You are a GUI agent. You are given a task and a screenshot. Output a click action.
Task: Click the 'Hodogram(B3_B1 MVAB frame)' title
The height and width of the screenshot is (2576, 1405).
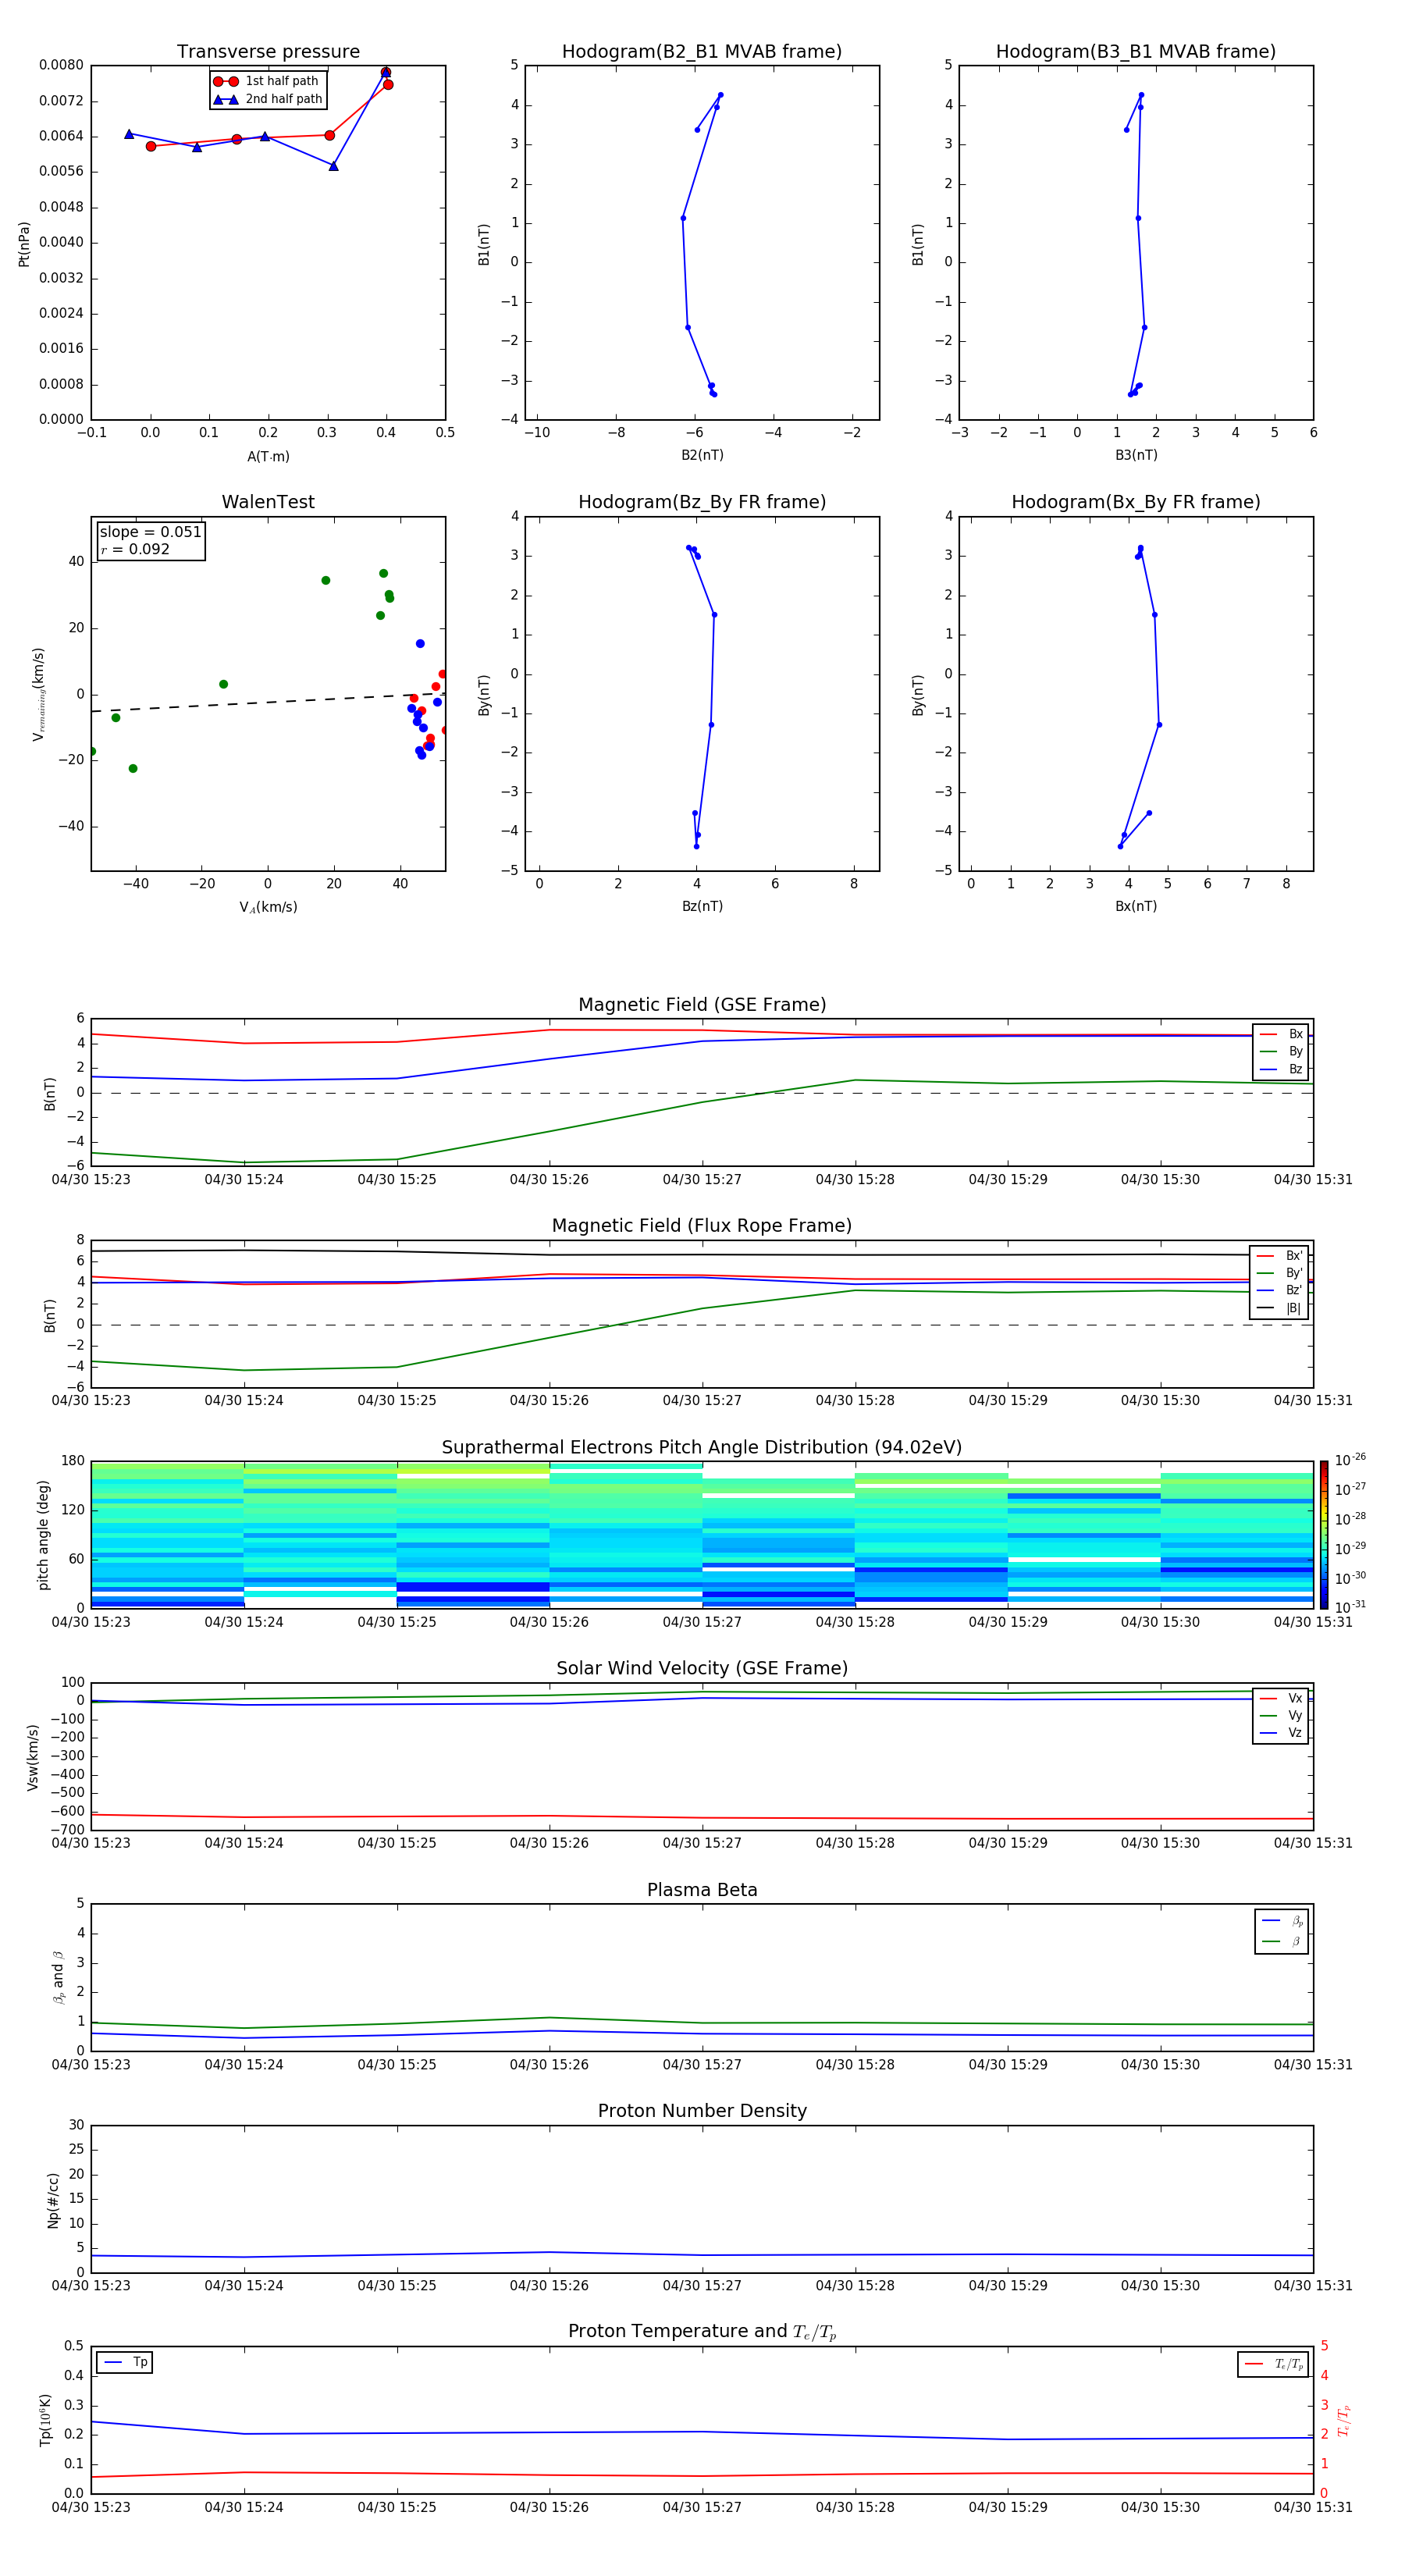coord(1136,51)
